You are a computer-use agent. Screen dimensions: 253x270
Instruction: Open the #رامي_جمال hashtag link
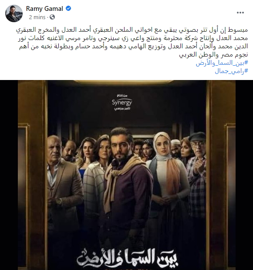[x=231, y=71]
